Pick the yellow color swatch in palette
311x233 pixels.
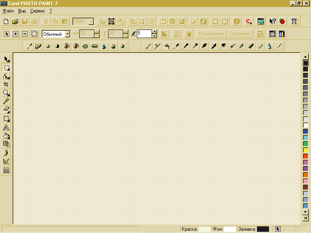tap(306, 150)
